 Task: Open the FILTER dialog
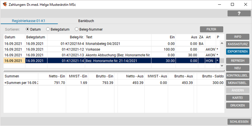(211, 29)
